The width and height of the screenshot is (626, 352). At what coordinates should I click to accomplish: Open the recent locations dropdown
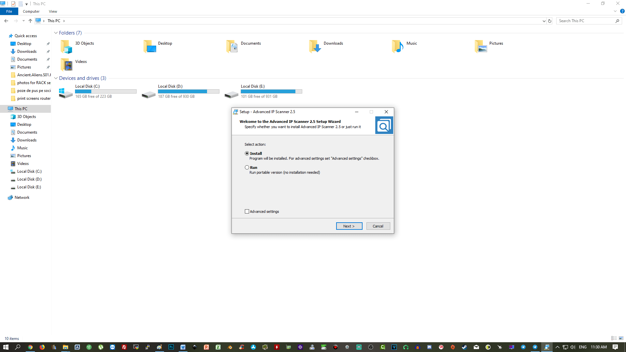coord(23,21)
